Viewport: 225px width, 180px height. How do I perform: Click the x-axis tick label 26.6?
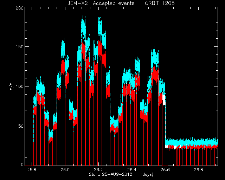pos(165,170)
